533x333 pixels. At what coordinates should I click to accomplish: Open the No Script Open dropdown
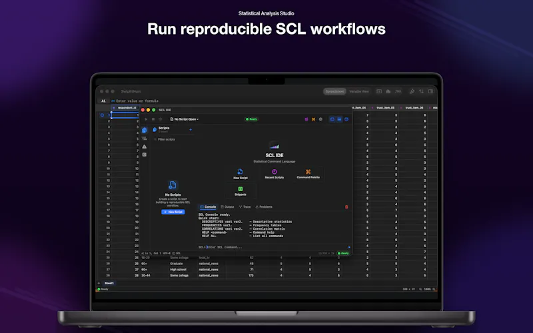click(185, 119)
